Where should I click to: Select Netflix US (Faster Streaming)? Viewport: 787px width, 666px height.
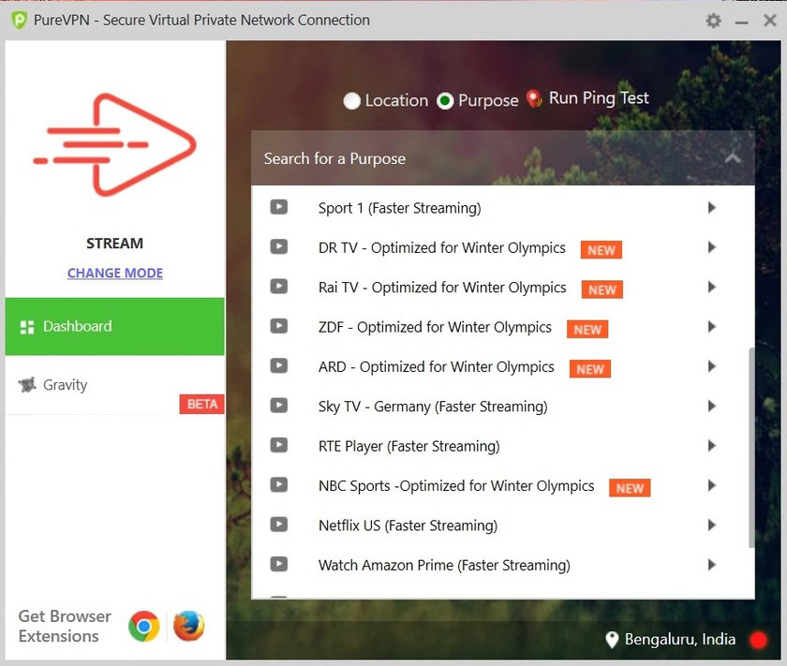tap(408, 525)
